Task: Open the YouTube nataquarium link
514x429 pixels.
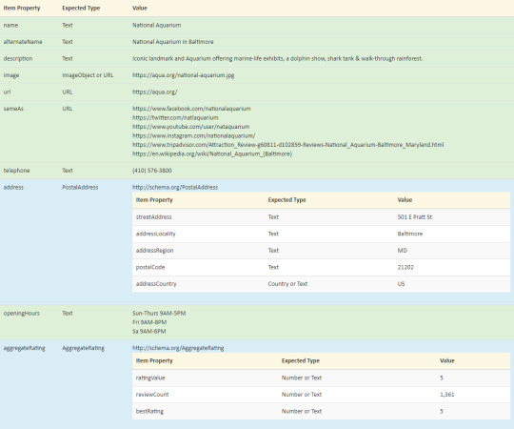Action: coord(190,127)
